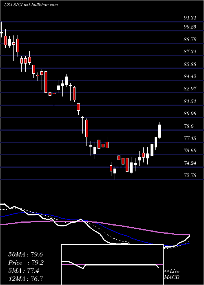Click the 90.25 price level label
This screenshot has height=285, width=204.
[190, 26]
